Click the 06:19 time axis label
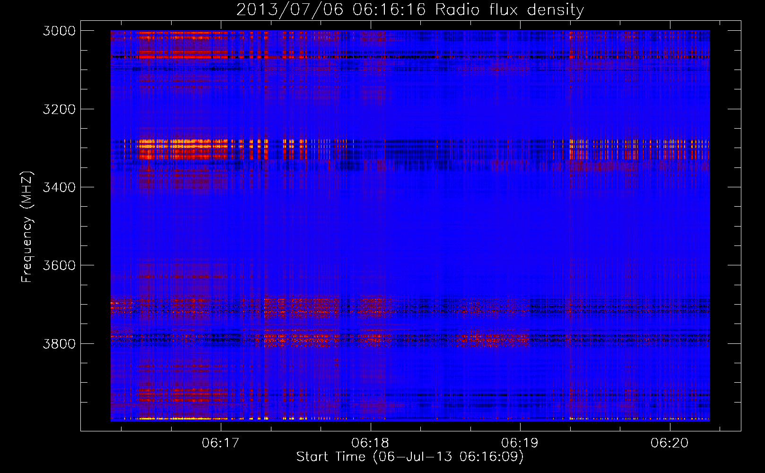This screenshot has width=765, height=473. coord(520,443)
